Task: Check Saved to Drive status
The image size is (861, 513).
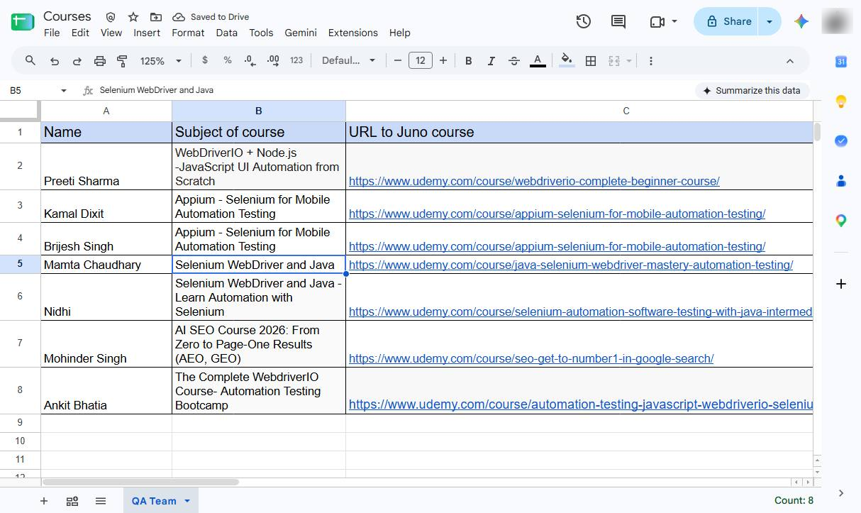Action: 211,16
